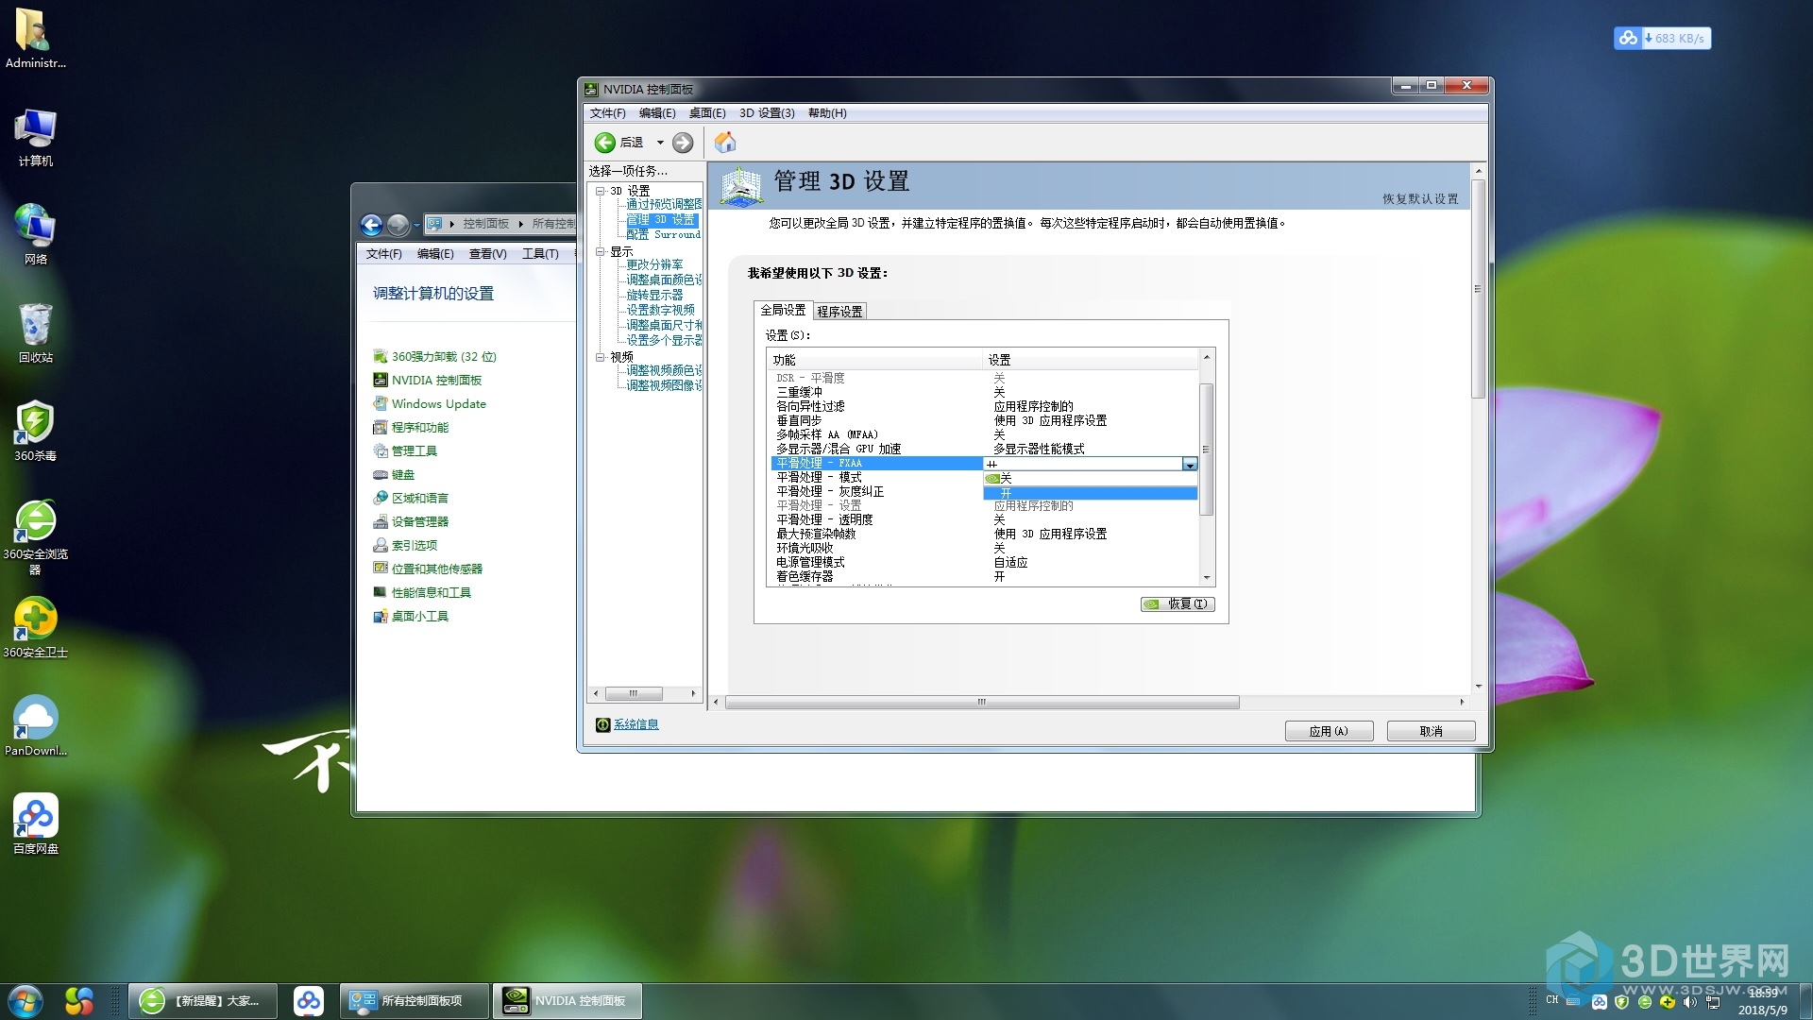Collapse the 视频 tree node
Screen dimensions: 1813x1020
click(600, 357)
